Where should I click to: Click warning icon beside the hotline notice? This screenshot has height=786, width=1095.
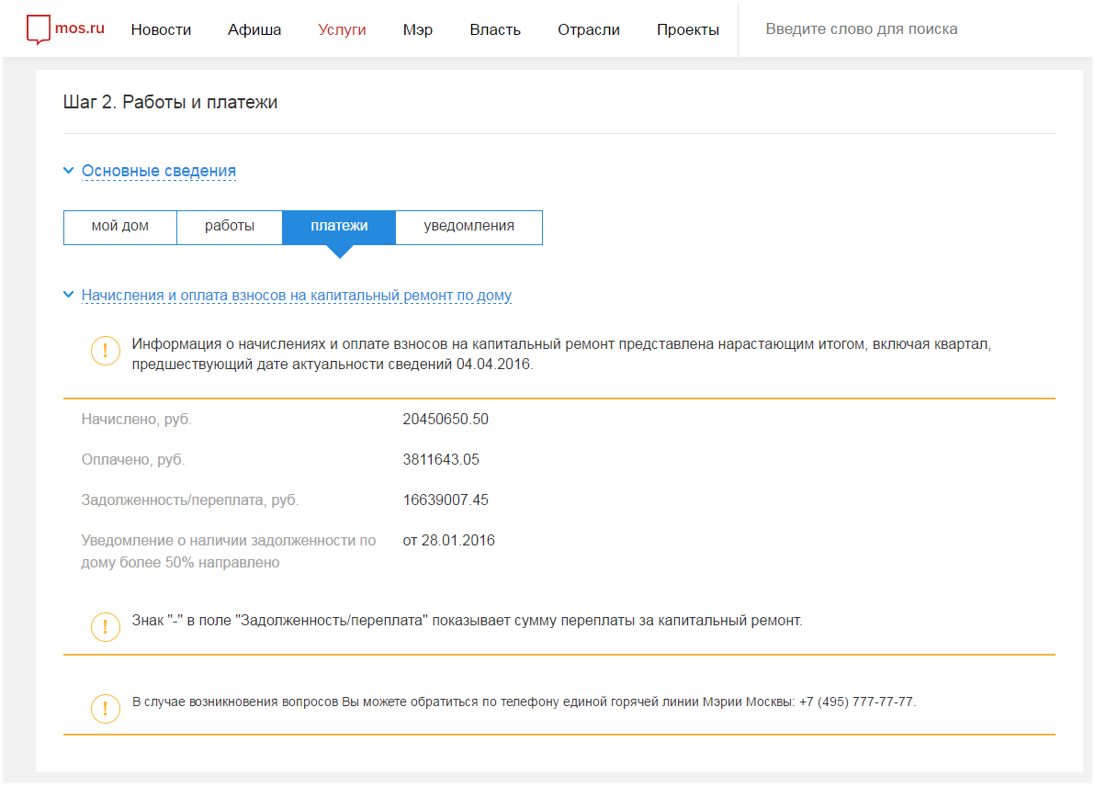[x=106, y=708]
